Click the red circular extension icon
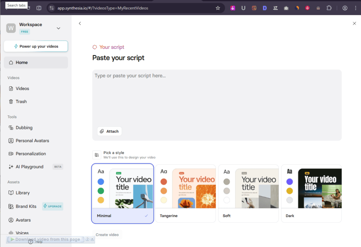 [x=307, y=8]
